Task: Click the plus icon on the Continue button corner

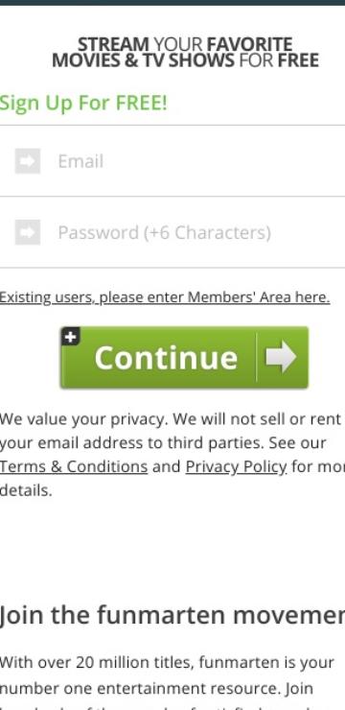Action: (70, 336)
